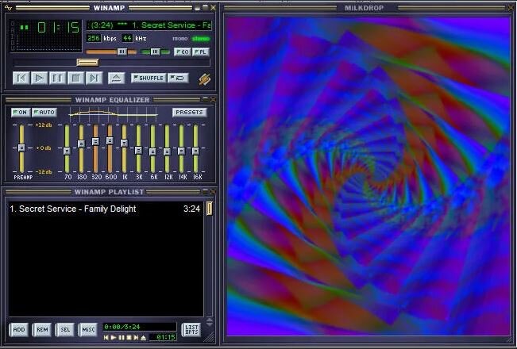Click the main visualizer spectrum area
Screen dimensions: 517x349
click(49, 44)
